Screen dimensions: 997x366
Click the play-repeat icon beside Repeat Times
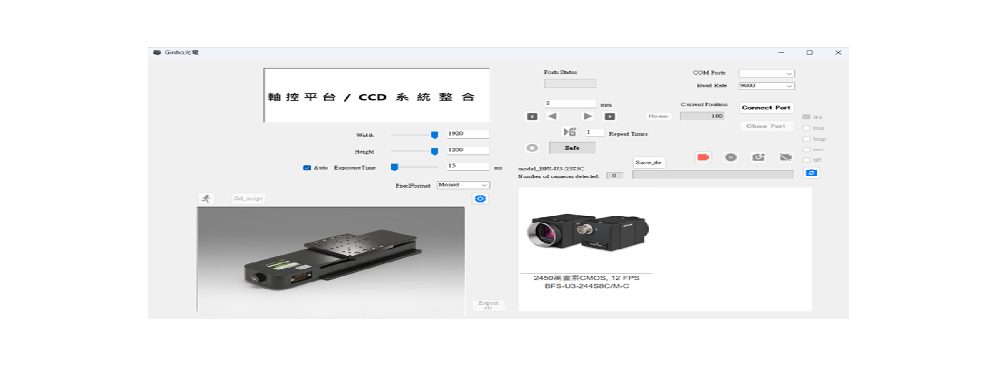569,132
